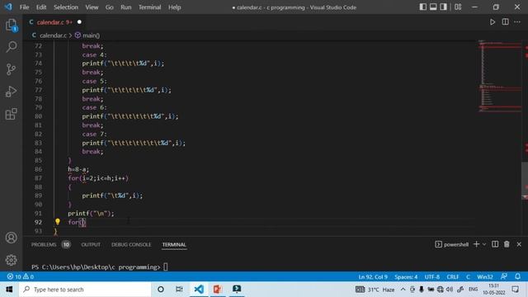Expand the main() breadcrumb symbol
Image resolution: width=528 pixels, height=297 pixels.
click(x=87, y=35)
